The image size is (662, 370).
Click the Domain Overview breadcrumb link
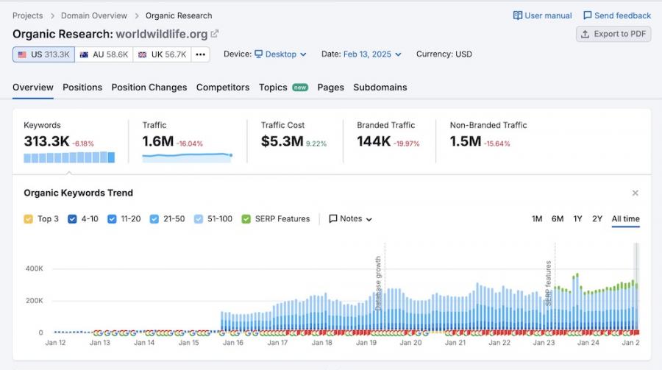click(94, 15)
